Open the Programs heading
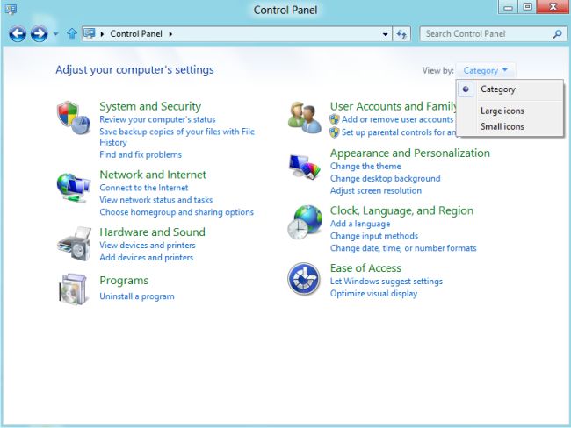The image size is (571, 428). (124, 281)
